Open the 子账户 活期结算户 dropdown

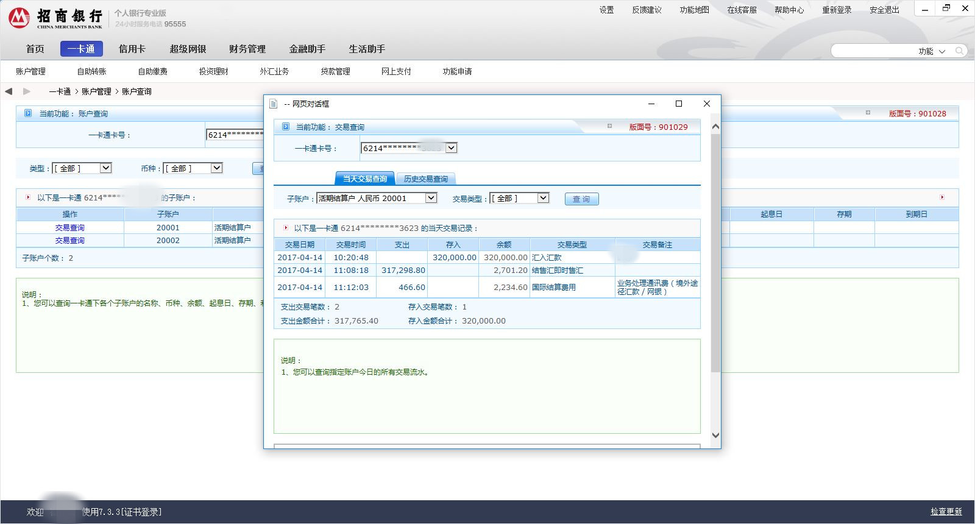point(431,198)
